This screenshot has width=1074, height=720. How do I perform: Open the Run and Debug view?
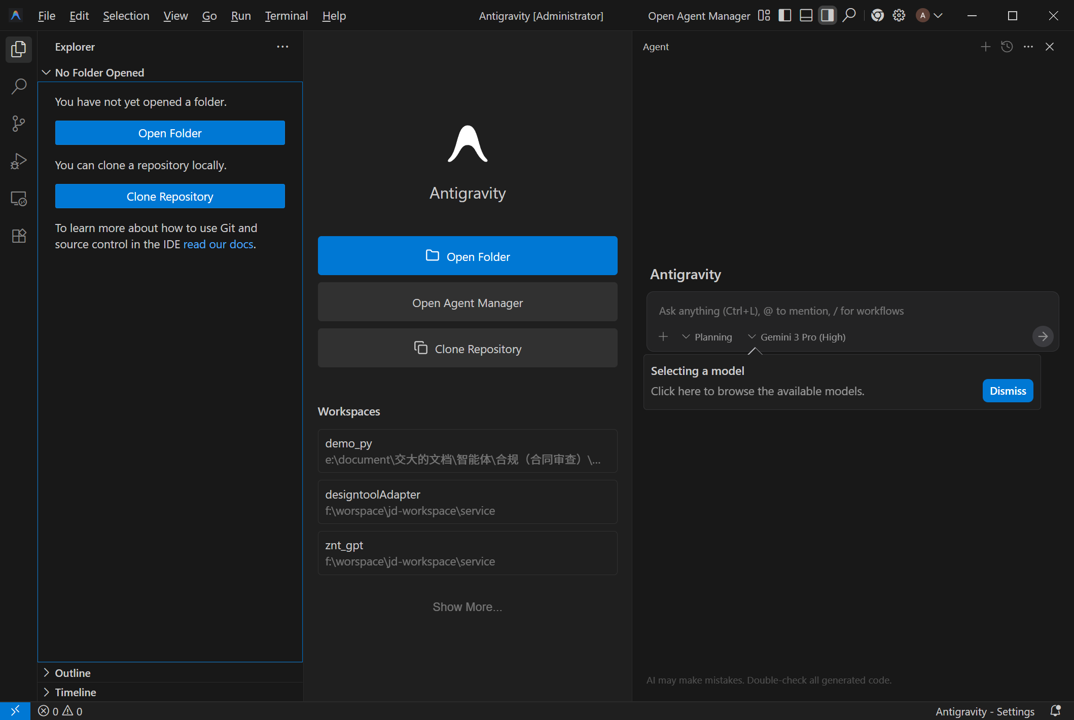pyautogui.click(x=19, y=161)
